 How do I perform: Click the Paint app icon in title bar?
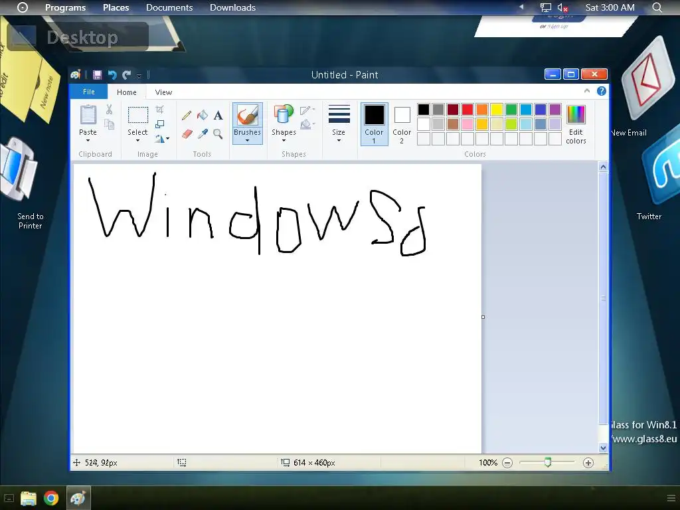click(x=76, y=74)
